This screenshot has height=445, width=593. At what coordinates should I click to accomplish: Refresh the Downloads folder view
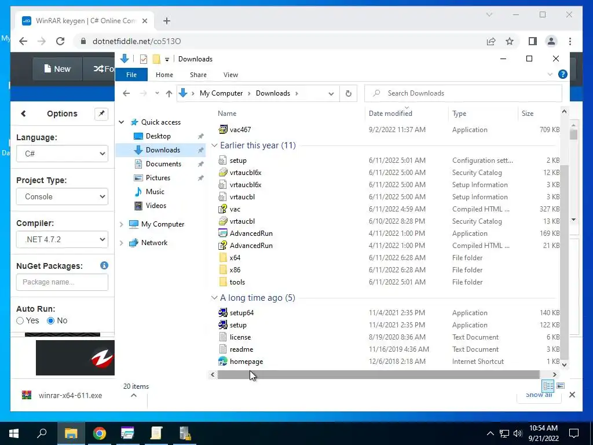[348, 93]
